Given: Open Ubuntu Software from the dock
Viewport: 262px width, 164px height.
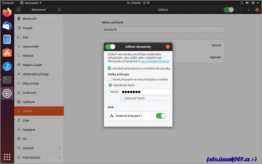Looking at the screenshot, I should 7,53.
